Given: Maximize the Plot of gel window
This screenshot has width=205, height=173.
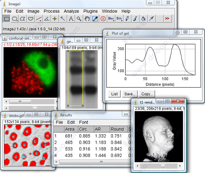Looking at the screenshot, I should click(x=185, y=32).
